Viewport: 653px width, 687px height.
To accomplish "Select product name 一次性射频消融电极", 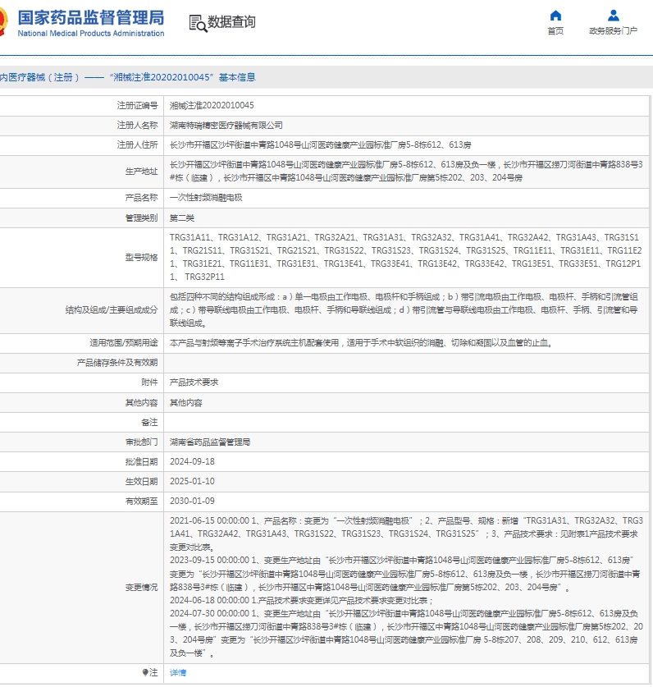I will (206, 198).
